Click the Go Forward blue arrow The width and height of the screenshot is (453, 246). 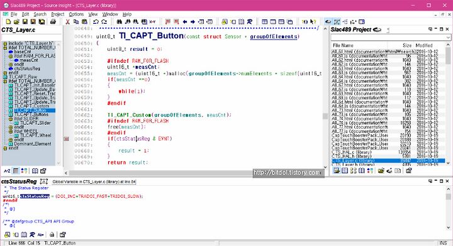pyautogui.click(x=193, y=21)
